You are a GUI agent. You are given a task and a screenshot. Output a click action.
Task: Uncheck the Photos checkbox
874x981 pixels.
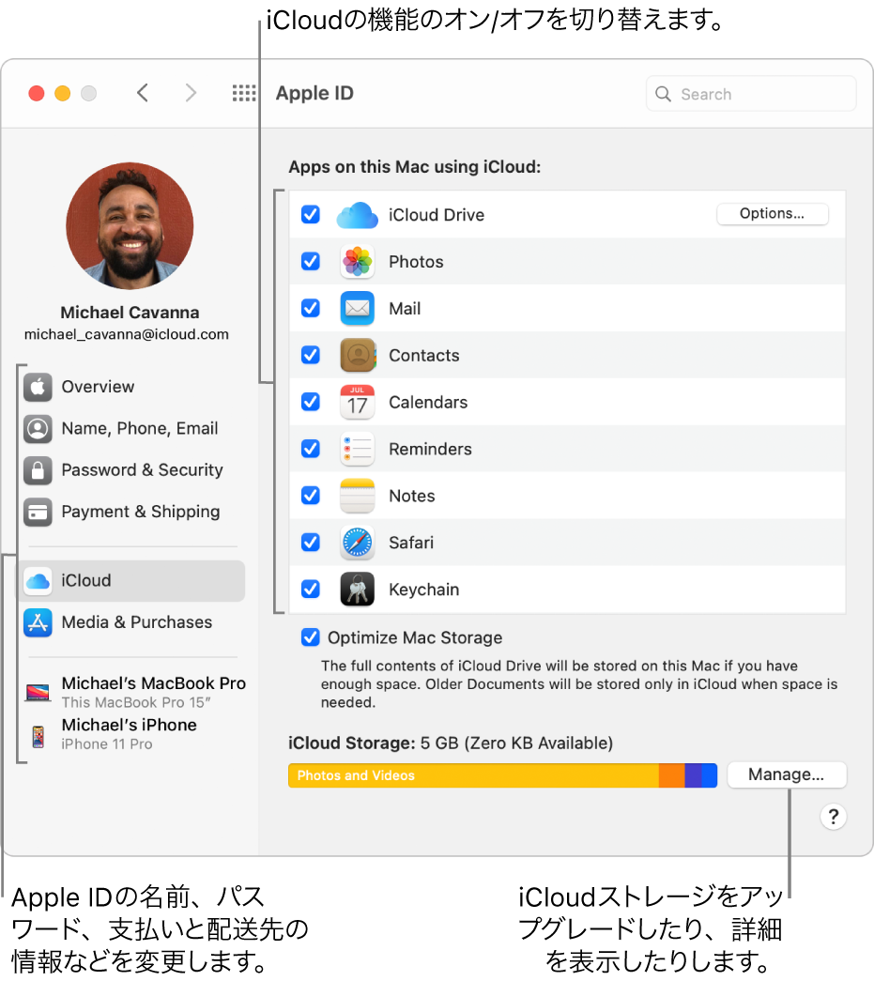(311, 261)
